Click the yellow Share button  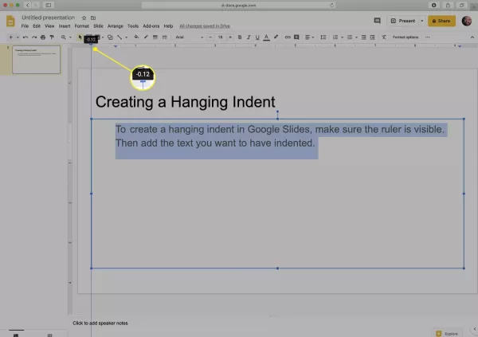[x=441, y=21]
